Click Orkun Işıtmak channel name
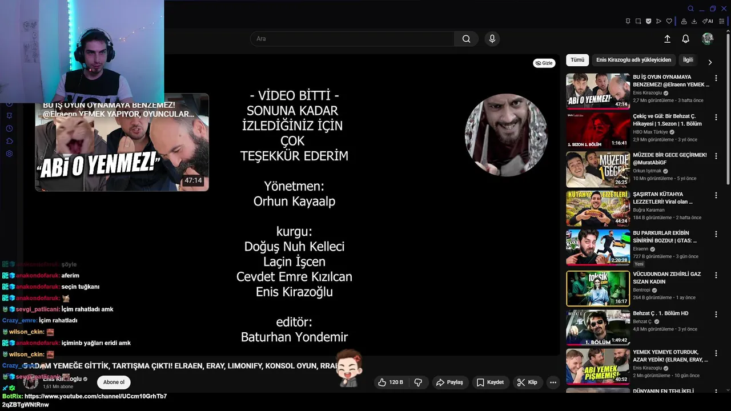The height and width of the screenshot is (411, 731). 648,171
